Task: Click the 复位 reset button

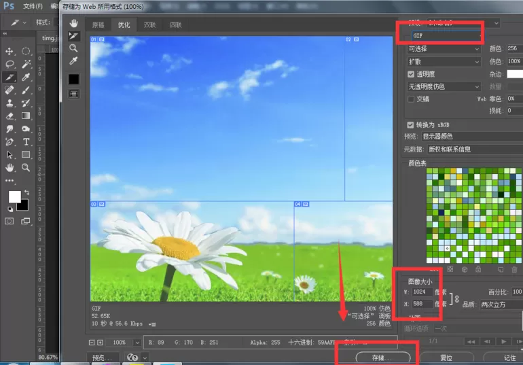Action: tap(446, 358)
